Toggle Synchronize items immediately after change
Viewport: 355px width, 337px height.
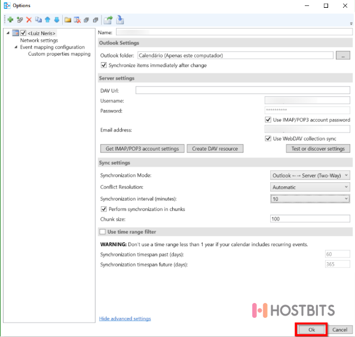pos(104,65)
